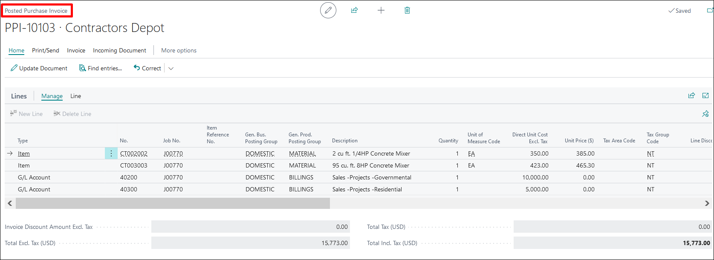Open item number CT002002 link

(134, 153)
